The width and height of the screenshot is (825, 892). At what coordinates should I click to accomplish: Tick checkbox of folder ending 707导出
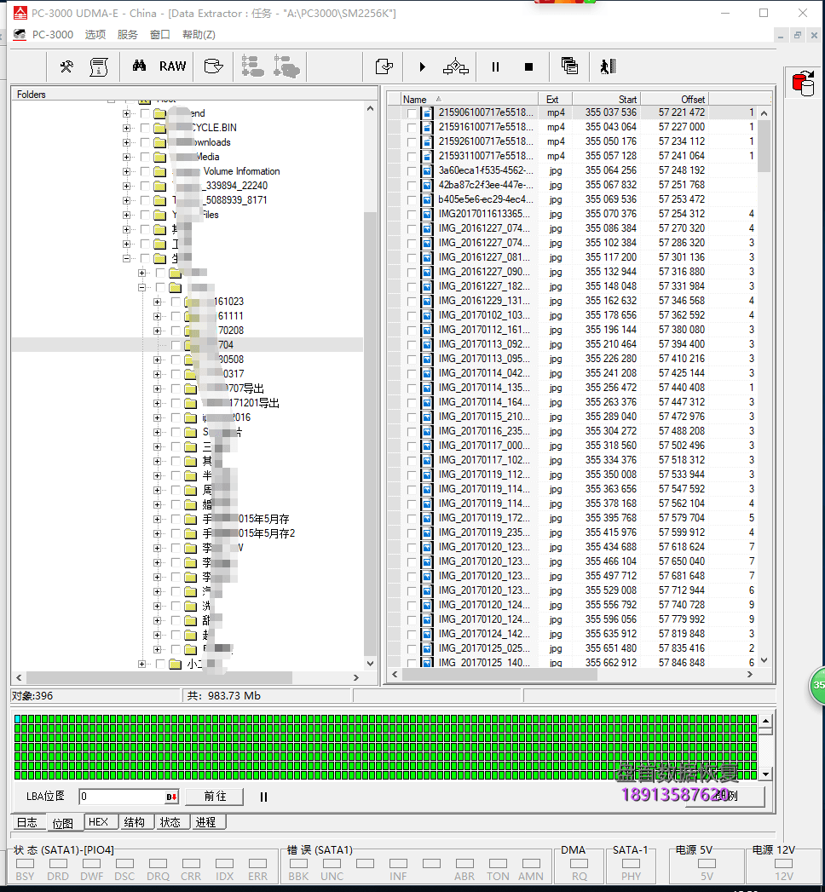[176, 388]
